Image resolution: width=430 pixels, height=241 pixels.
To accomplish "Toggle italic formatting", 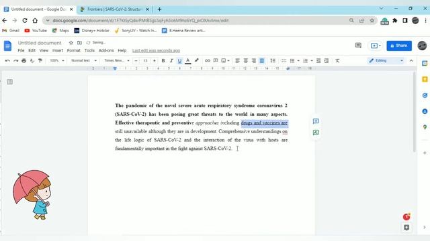I will pos(171,61).
